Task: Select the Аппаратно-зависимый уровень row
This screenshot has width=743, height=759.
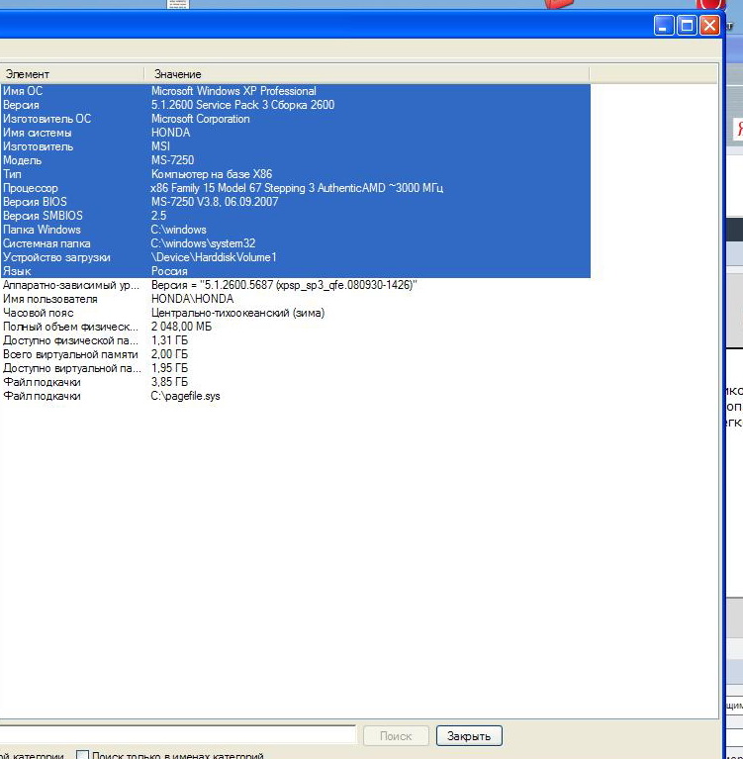Action: [69, 285]
